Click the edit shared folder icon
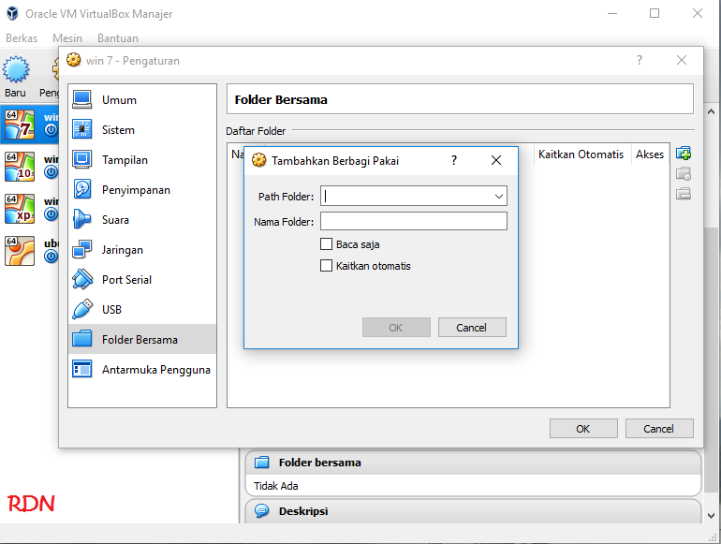The image size is (721, 544). coord(684,173)
